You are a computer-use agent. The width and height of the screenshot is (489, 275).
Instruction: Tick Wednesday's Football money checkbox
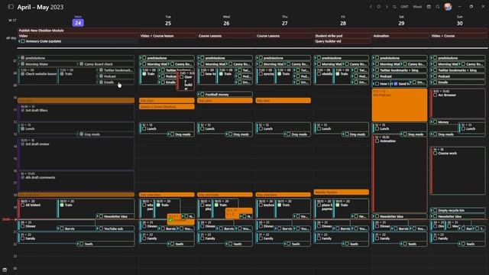click(x=202, y=94)
